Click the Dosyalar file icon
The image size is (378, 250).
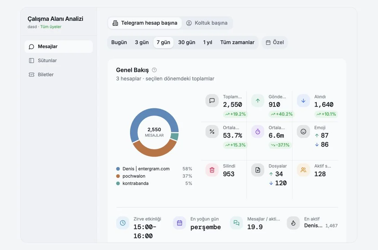pyautogui.click(x=258, y=170)
